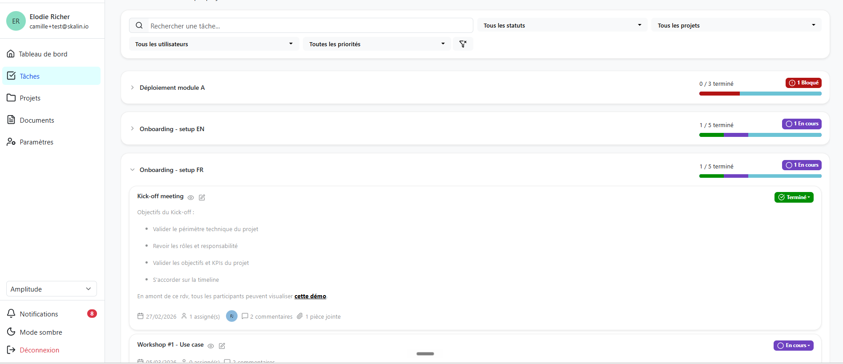
Task: Open Tous les utilisateurs dropdown
Action: (x=214, y=44)
